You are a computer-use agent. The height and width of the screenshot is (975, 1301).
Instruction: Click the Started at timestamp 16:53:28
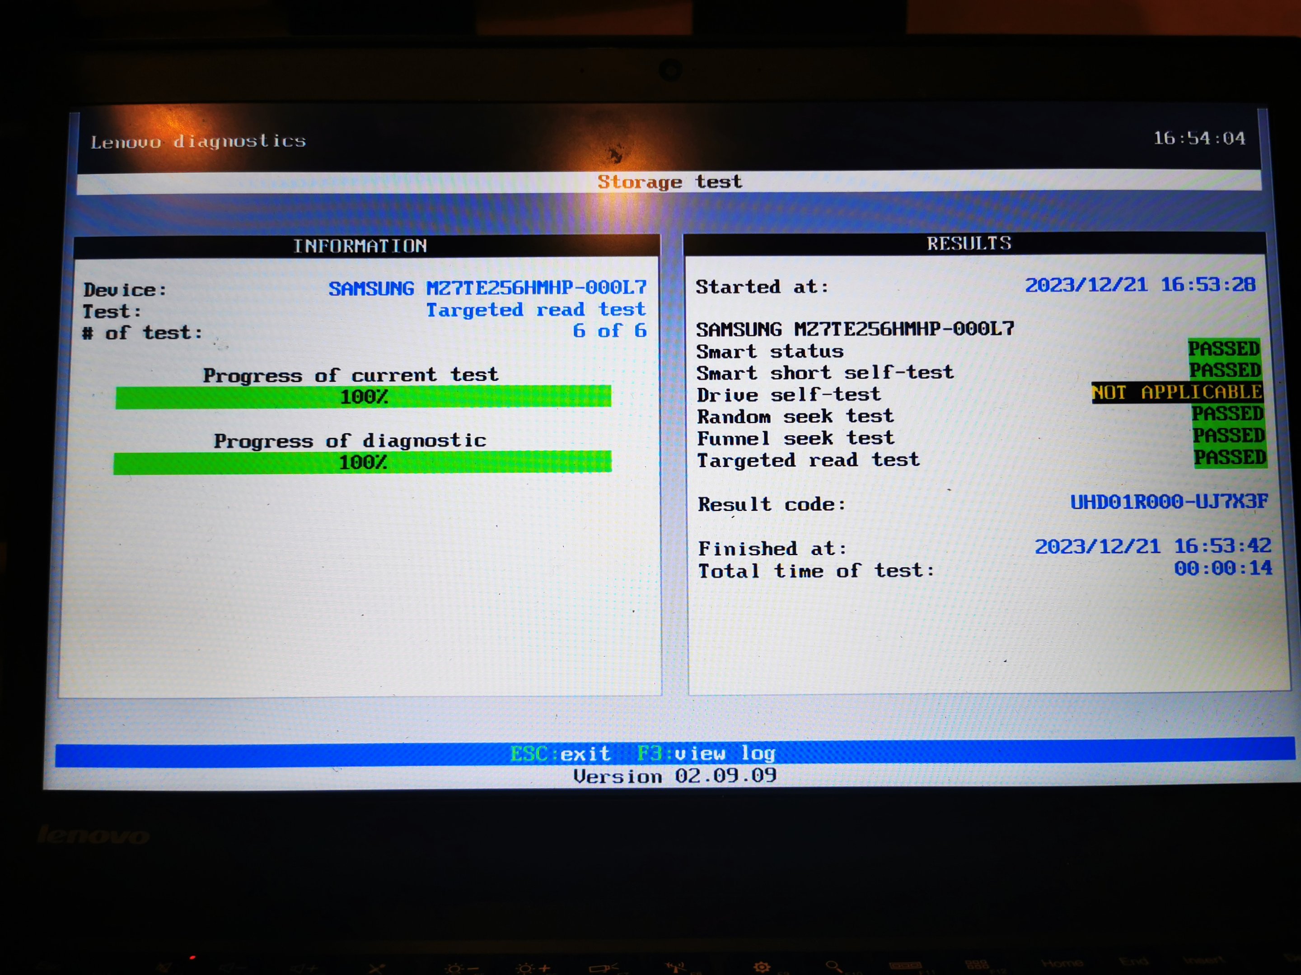1141,285
